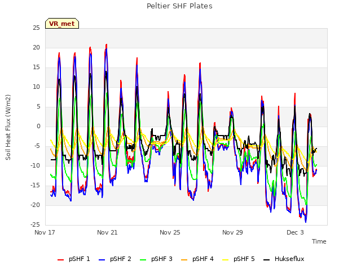
Task: Toggle pSHF 5 series in legend
Action: click(239, 259)
